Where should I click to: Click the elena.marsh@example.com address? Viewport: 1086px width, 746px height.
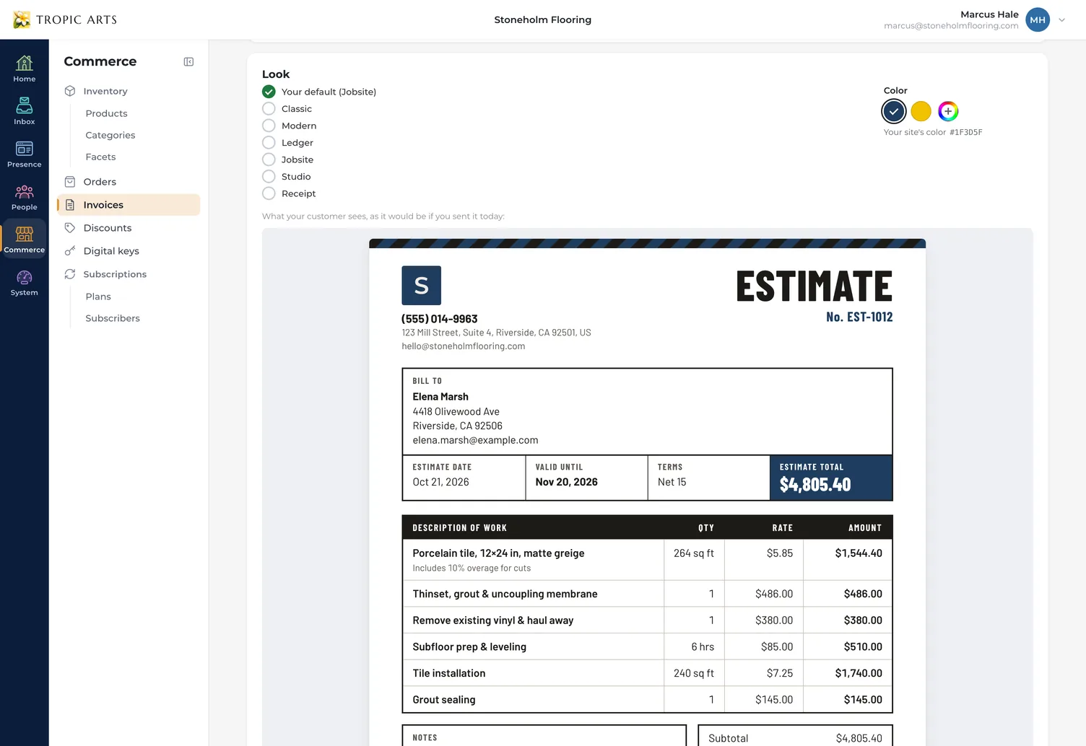click(x=475, y=440)
